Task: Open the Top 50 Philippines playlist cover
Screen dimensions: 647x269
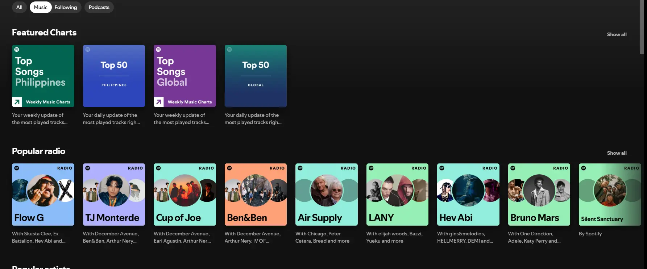Action: pyautogui.click(x=114, y=76)
